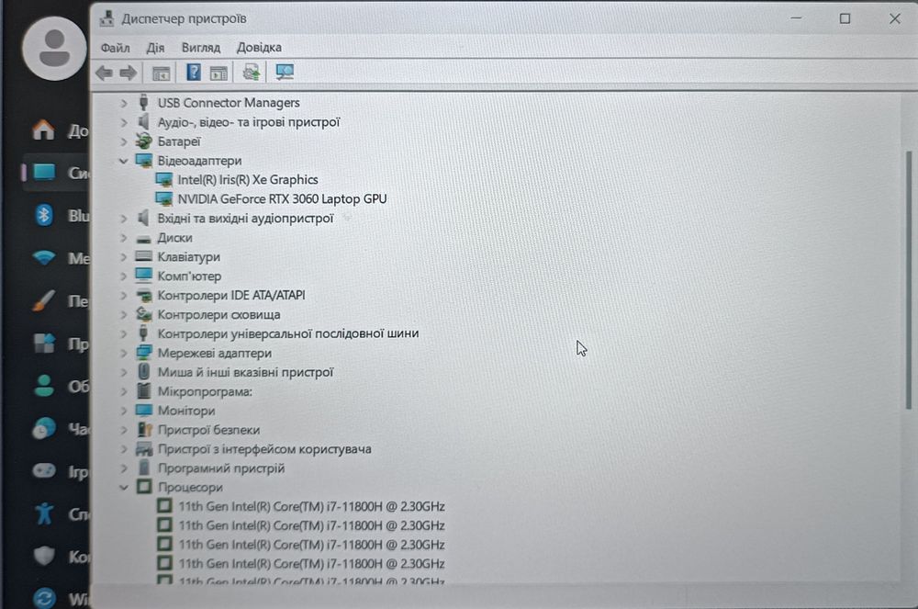Click the Back arrow toolbar icon

(105, 73)
